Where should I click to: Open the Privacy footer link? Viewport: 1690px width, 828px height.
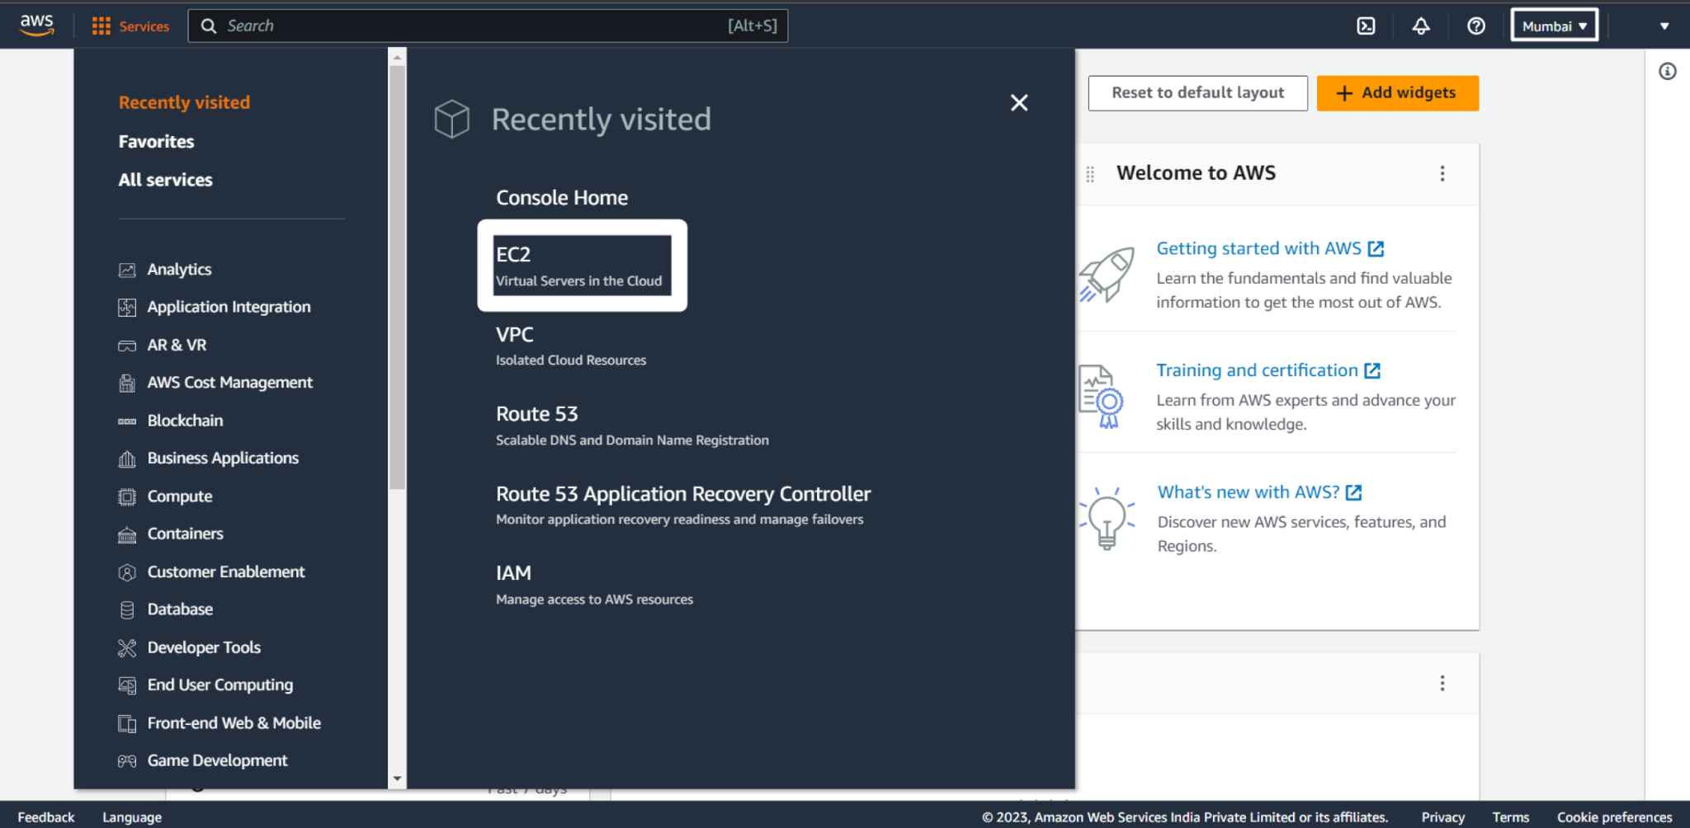pos(1442,816)
